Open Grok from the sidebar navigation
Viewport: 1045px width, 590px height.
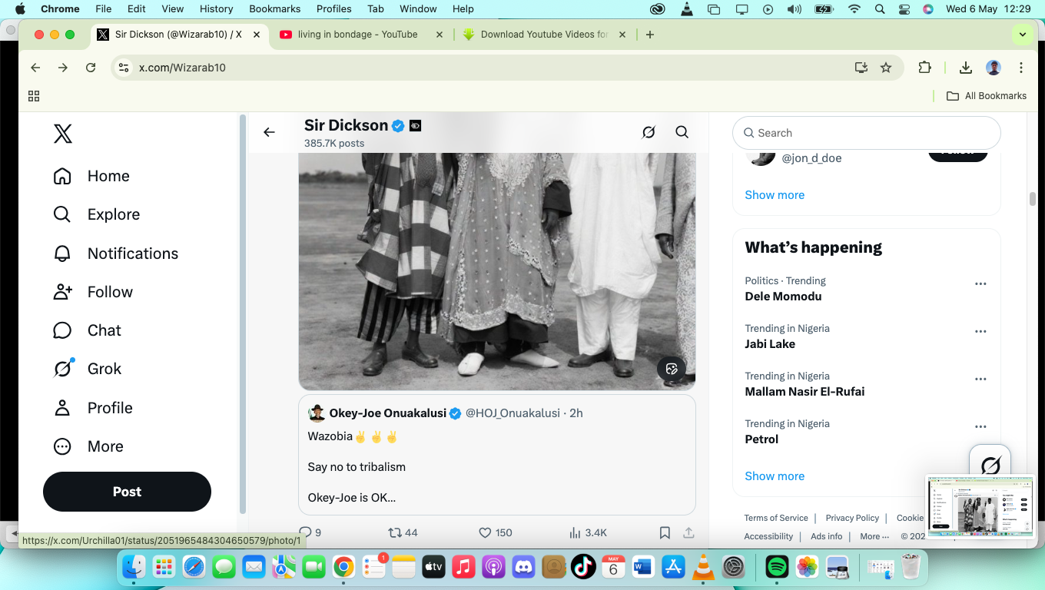coord(88,369)
